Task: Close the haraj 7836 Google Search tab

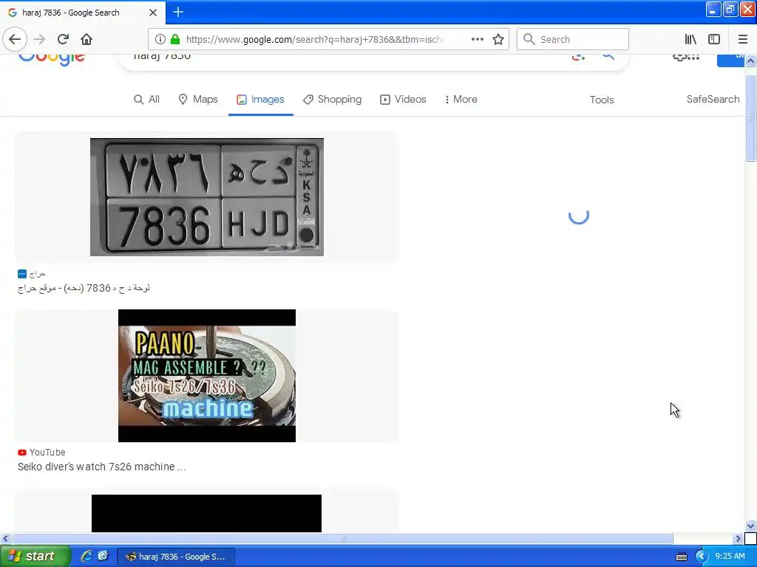Action: click(152, 13)
